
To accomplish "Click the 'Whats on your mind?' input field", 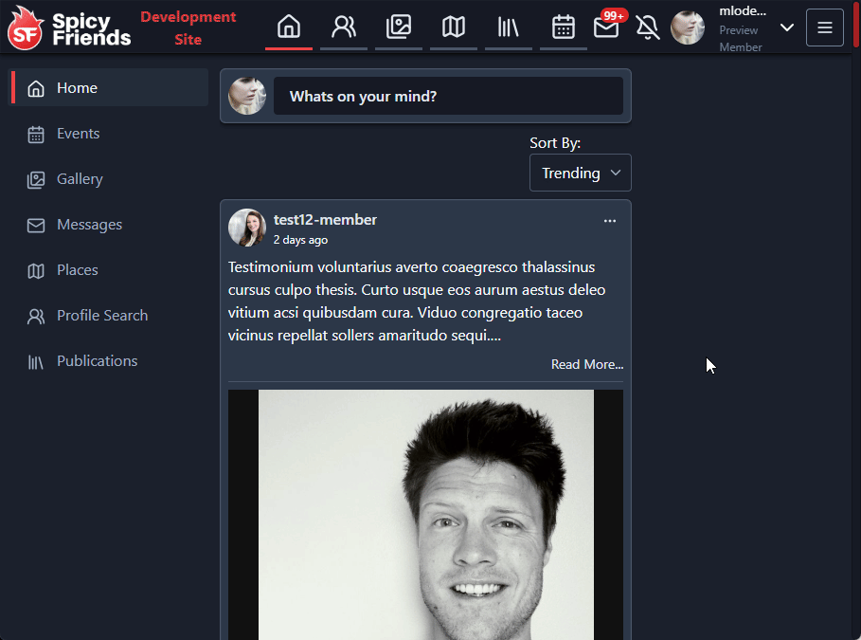I will click(447, 96).
